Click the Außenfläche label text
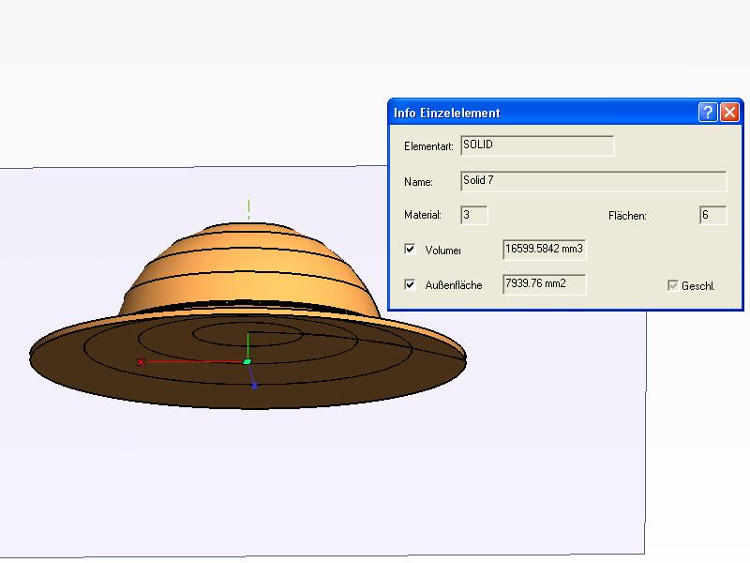 click(x=454, y=285)
